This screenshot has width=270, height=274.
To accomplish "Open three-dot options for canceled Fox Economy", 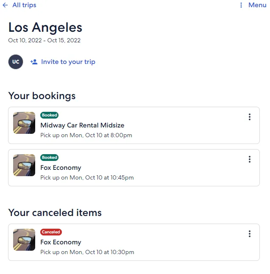I will 250,234.
